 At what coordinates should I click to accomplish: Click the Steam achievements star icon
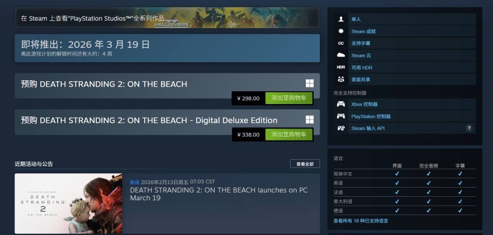pyautogui.click(x=341, y=31)
